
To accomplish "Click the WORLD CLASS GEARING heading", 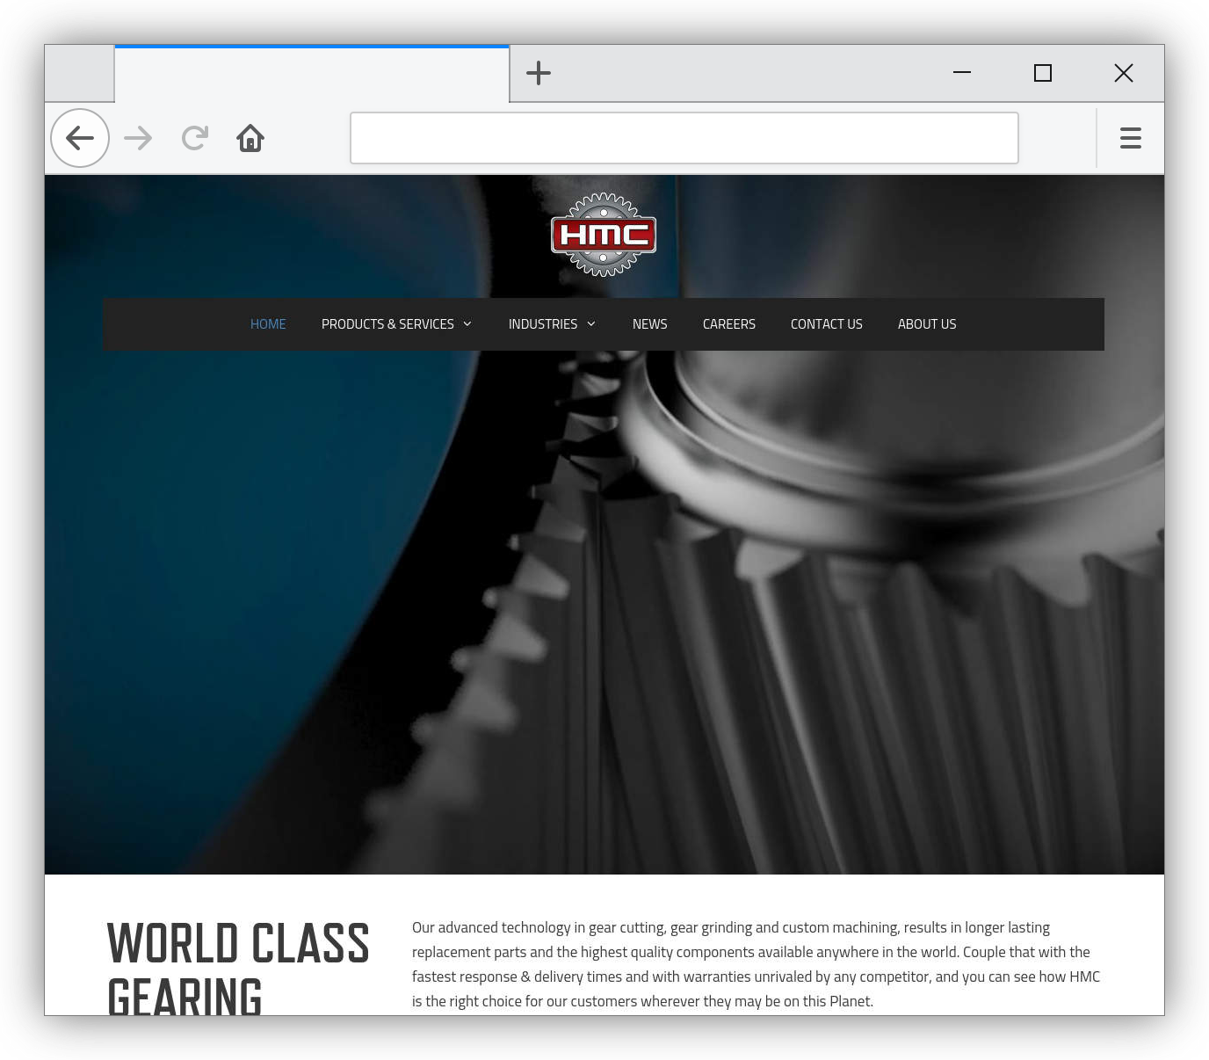I will pyautogui.click(x=238, y=967).
